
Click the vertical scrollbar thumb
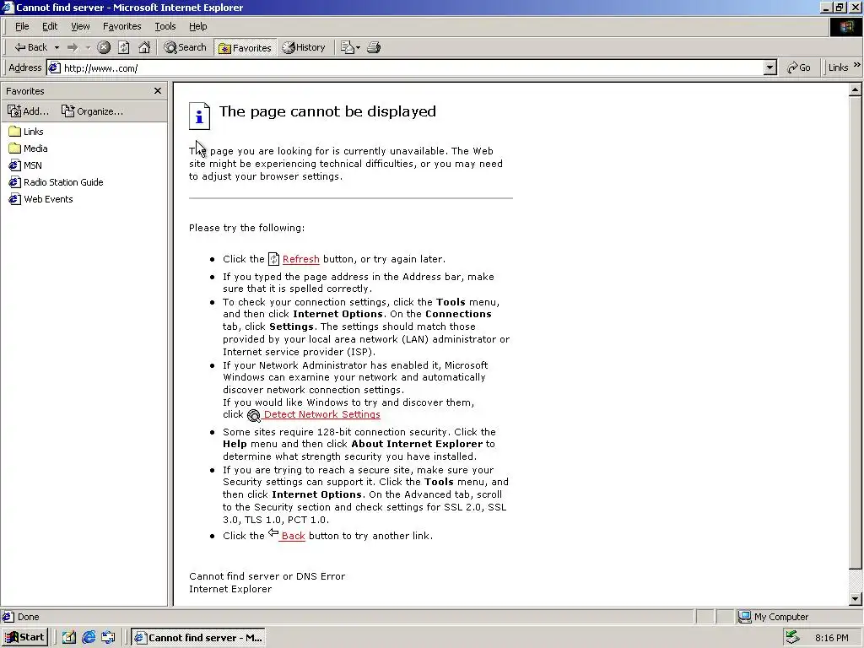[855, 332]
